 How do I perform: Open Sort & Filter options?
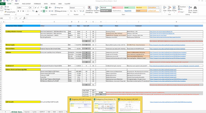(x=190, y=10)
